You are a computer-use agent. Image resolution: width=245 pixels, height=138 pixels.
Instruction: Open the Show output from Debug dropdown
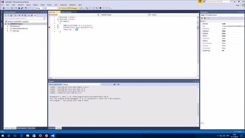82,84
